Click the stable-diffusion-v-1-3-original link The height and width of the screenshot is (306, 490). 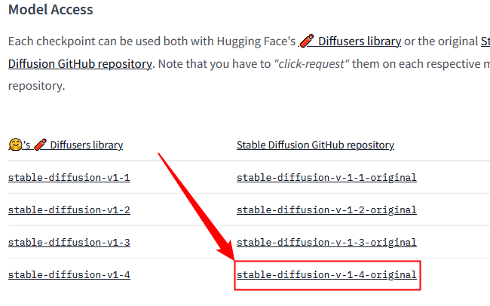(326, 243)
